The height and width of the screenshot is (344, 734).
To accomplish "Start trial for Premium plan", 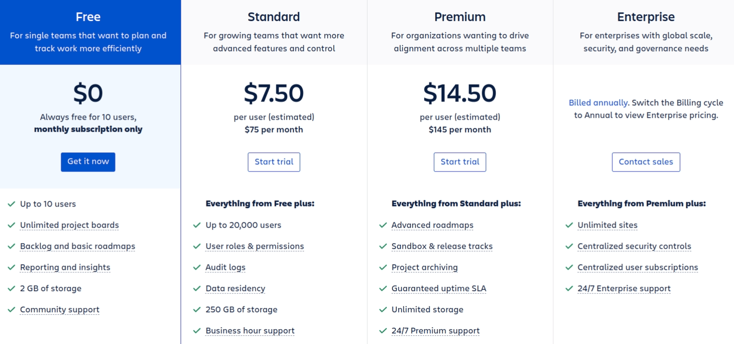I will click(x=460, y=162).
